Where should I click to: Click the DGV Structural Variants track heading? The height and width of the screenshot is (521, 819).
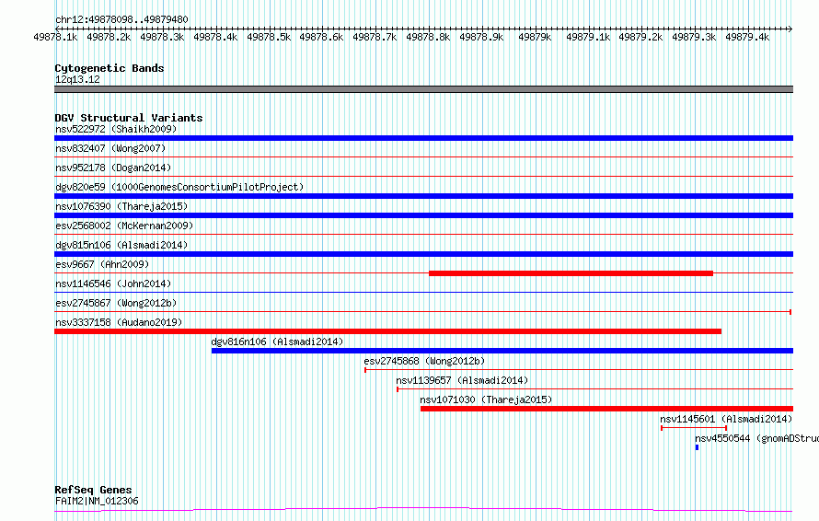129,118
